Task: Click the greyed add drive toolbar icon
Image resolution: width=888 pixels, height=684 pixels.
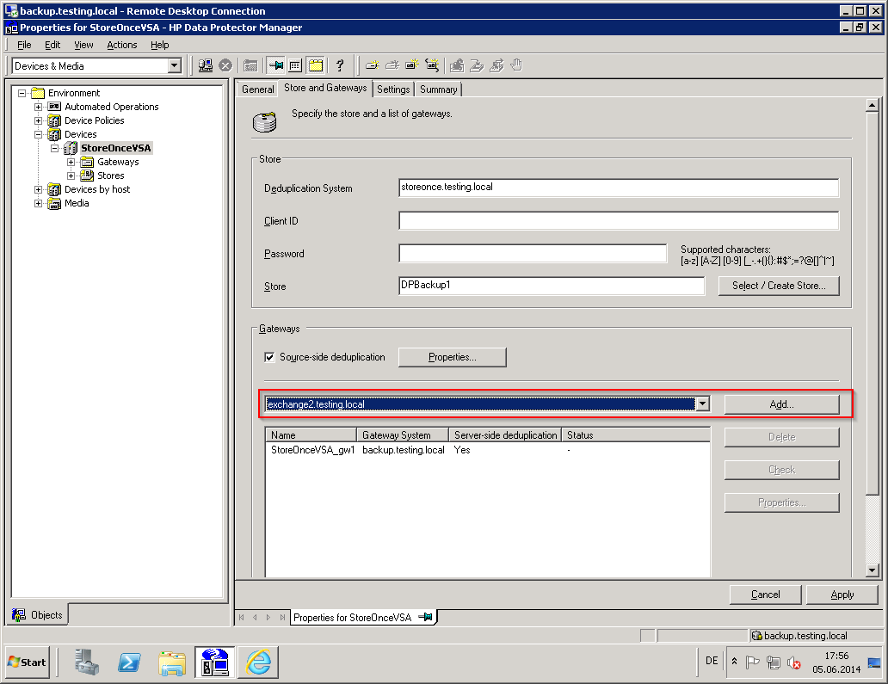Action: pyautogui.click(x=392, y=65)
